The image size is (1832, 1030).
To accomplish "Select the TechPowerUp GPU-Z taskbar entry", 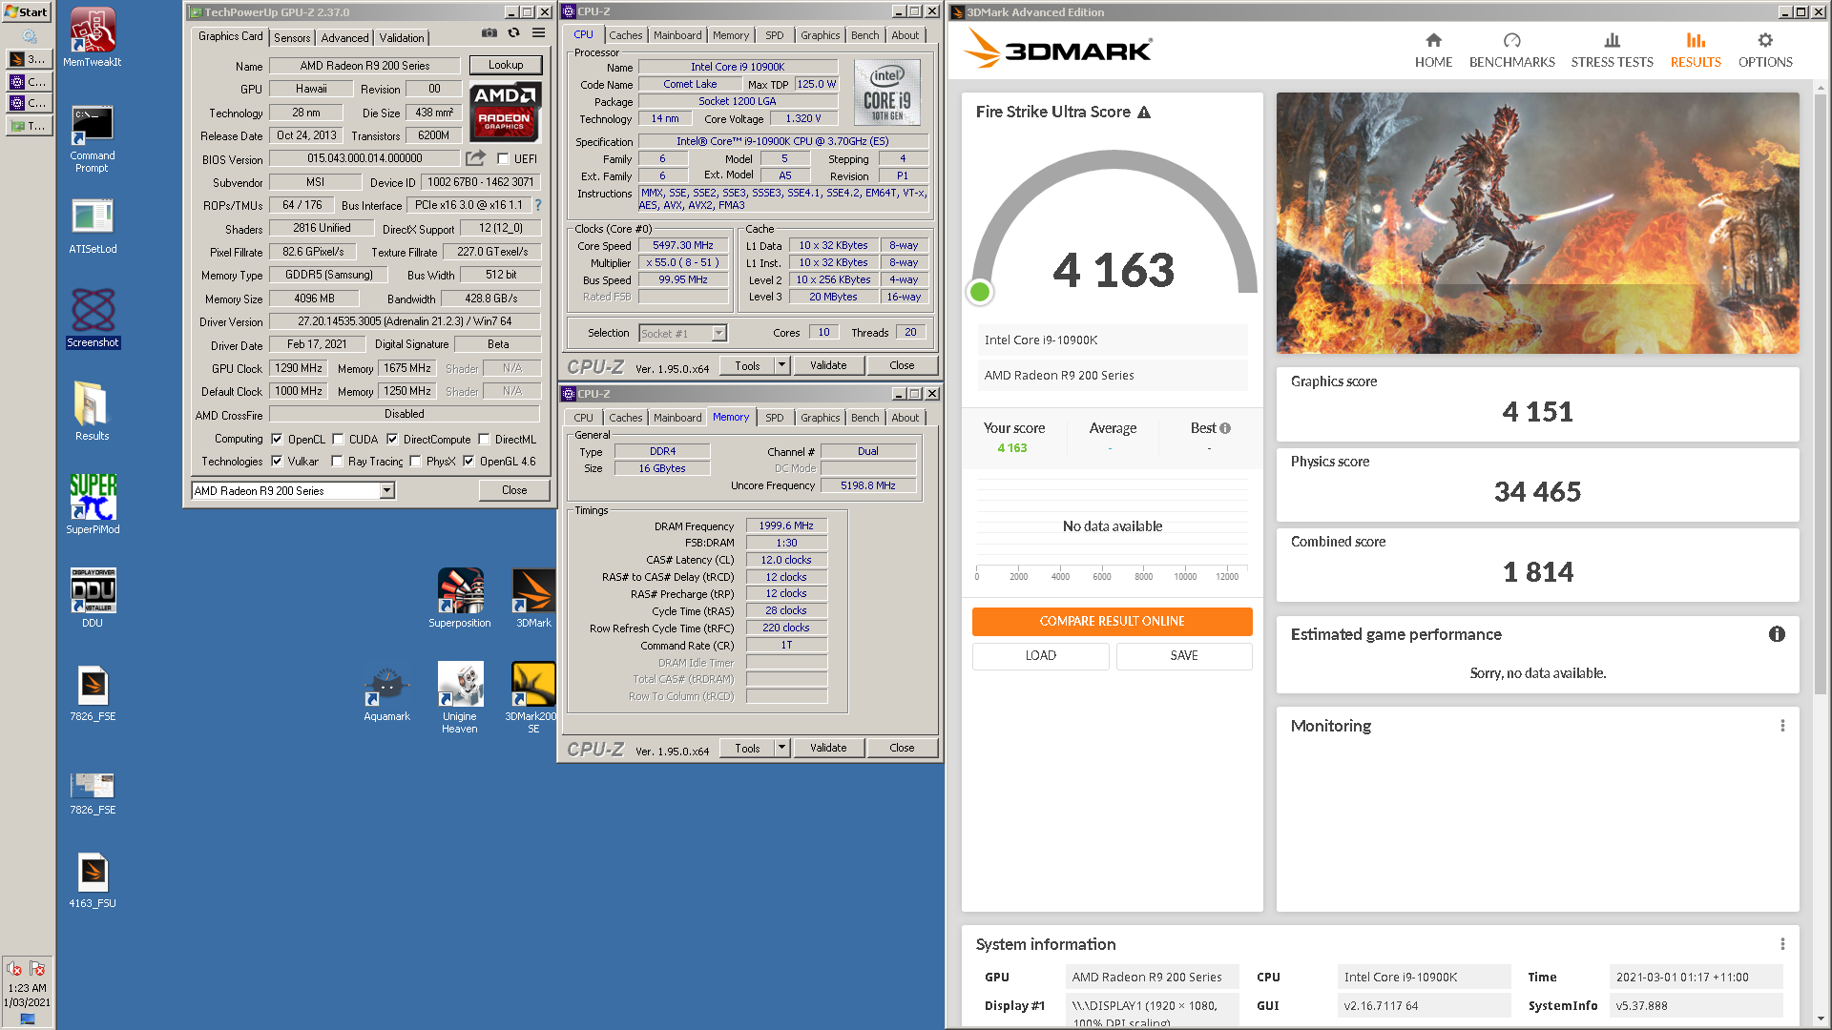I will (x=29, y=125).
